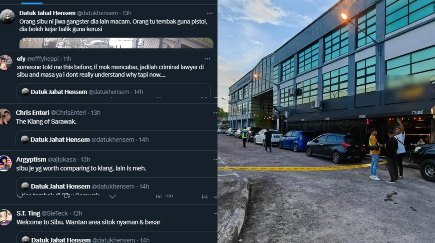The image size is (435, 243).
Task: Bookmark Argyptism's tweet using the bookmark icon
Action: click(x=205, y=196)
